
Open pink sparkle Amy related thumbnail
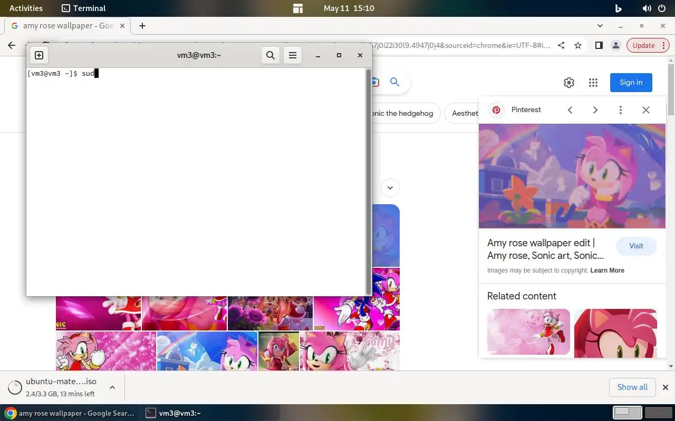pos(528,332)
